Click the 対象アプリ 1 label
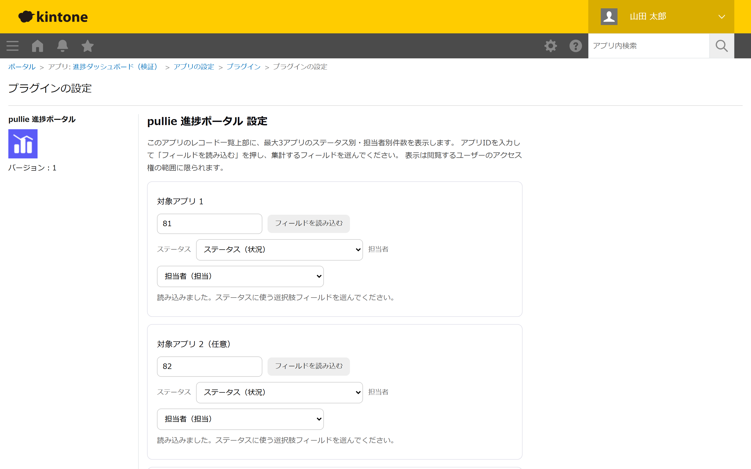Viewport: 751px width, 469px height. [180, 201]
